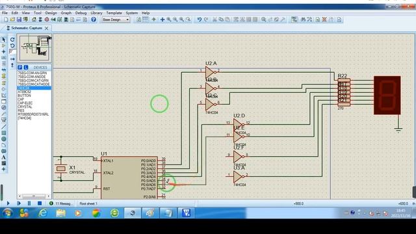Viewport: 416px width, 234px height.
Task: Open the Design menu
Action: point(51,13)
